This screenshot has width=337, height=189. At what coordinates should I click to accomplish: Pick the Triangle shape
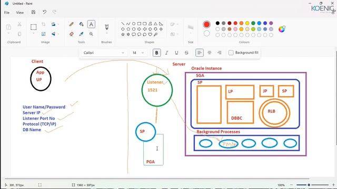(155, 24)
